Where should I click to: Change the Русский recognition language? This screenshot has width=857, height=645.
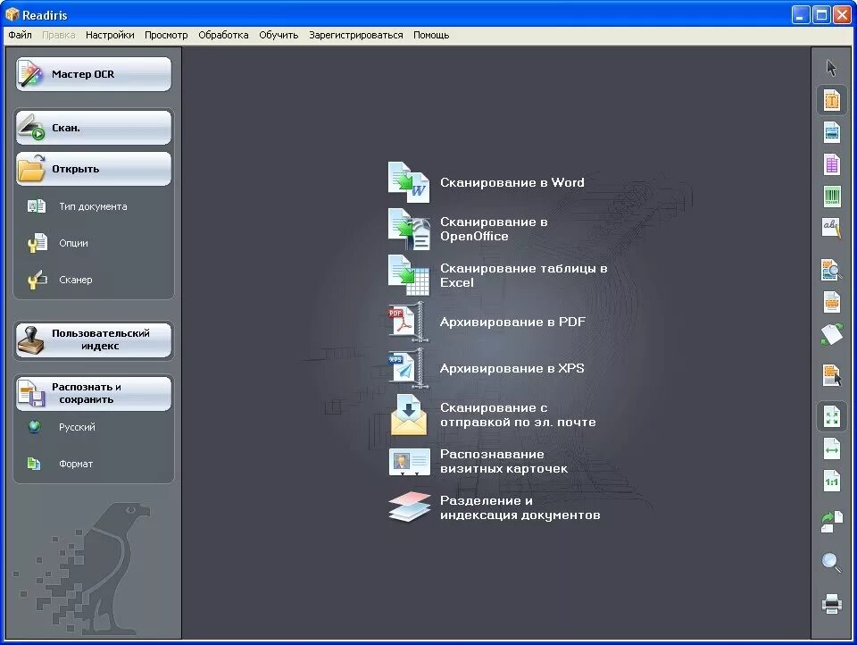[62, 427]
